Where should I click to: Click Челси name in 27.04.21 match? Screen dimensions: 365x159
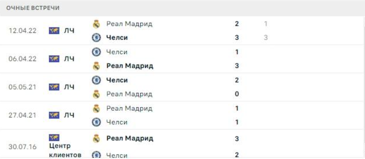(117, 122)
